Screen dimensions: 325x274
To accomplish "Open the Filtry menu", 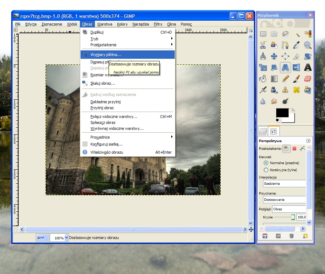I will (158, 24).
